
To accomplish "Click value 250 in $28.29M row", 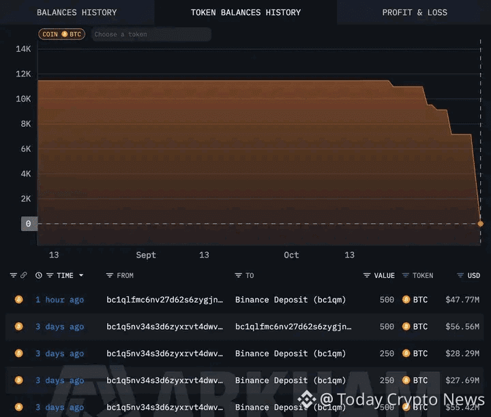I will point(387,354).
